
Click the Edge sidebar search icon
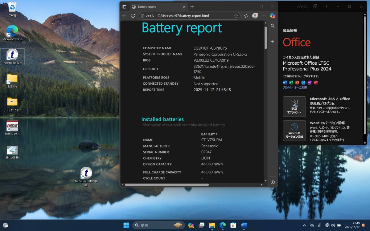pyautogui.click(x=273, y=26)
